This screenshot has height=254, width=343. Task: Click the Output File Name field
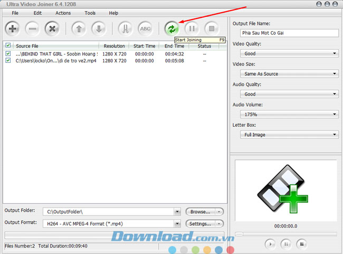click(289, 33)
